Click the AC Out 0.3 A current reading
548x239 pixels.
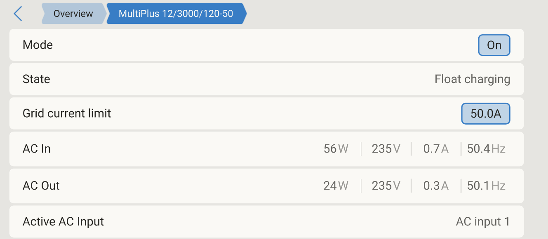436,186
